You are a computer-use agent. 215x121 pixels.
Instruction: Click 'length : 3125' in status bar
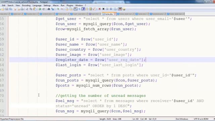click(105, 119)
